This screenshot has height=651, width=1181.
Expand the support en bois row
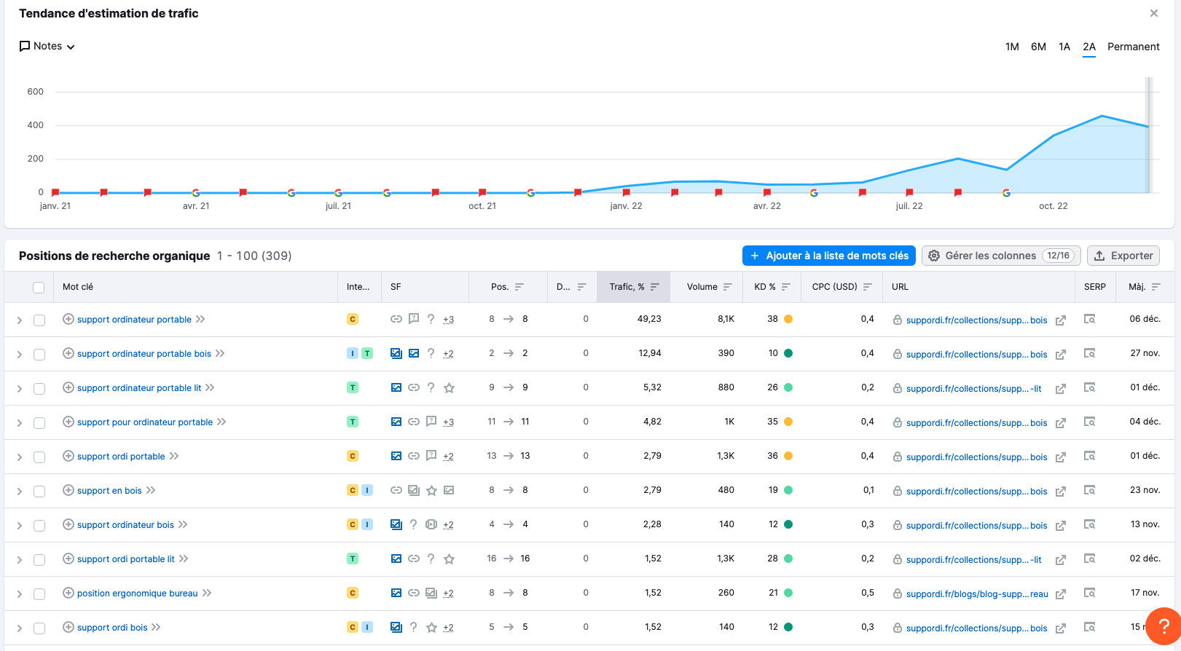[x=20, y=492]
